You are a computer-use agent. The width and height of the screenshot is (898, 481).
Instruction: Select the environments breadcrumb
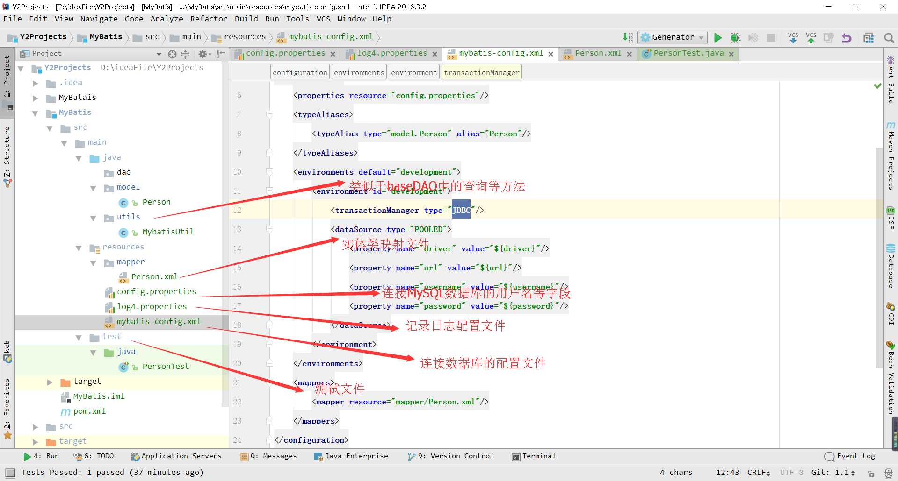[x=359, y=72]
